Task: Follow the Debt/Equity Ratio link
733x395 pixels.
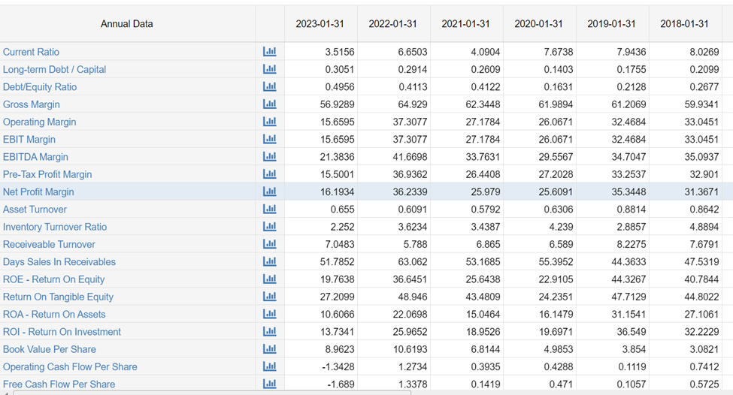Action: coord(40,87)
